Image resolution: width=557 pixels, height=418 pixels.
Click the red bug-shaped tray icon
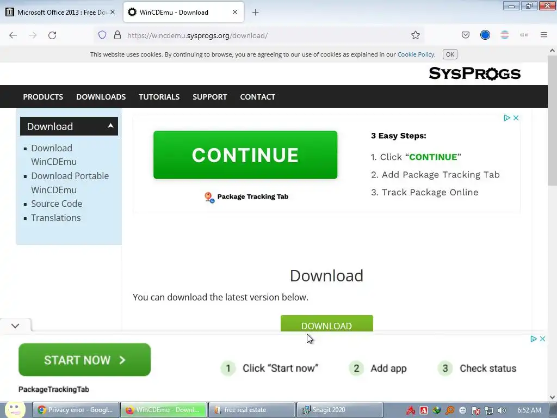pyautogui.click(x=411, y=410)
